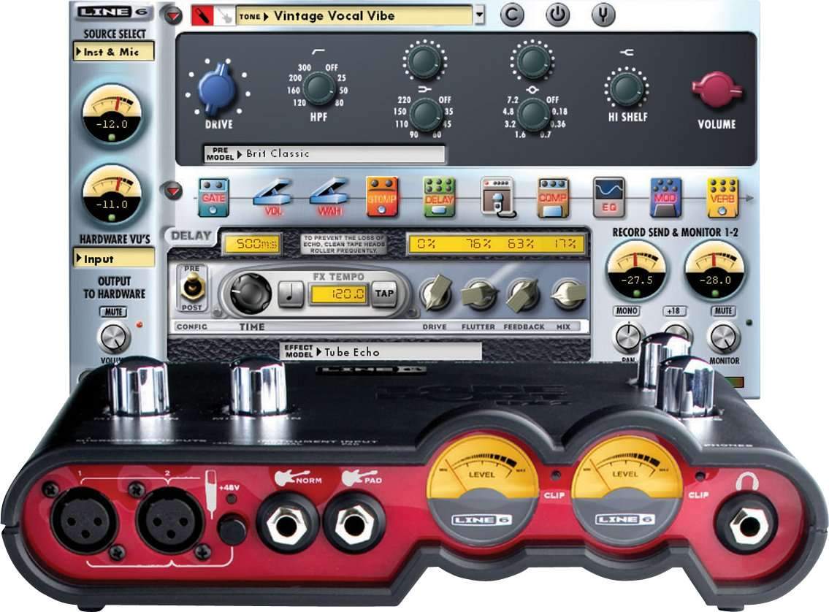Open the Hardware VU's Input menu
The width and height of the screenshot is (829, 612).
tap(114, 259)
